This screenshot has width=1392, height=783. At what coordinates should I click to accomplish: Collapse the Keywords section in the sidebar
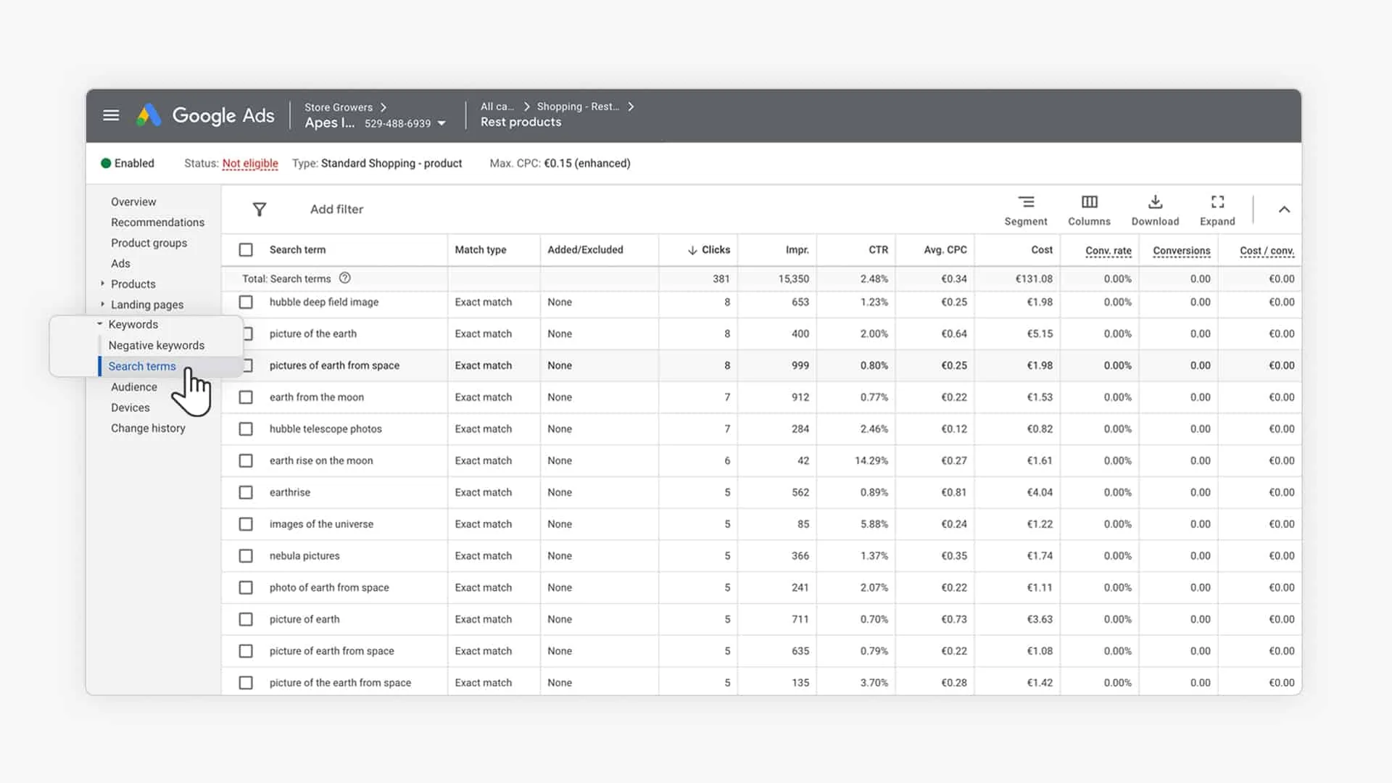(99, 324)
